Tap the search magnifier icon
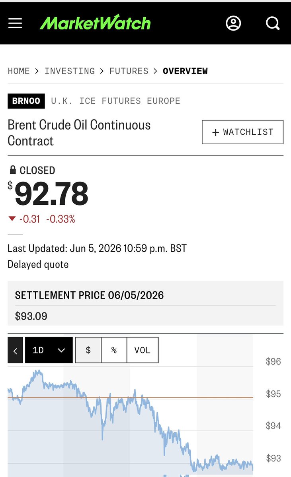The height and width of the screenshot is (477, 291). [x=273, y=23]
